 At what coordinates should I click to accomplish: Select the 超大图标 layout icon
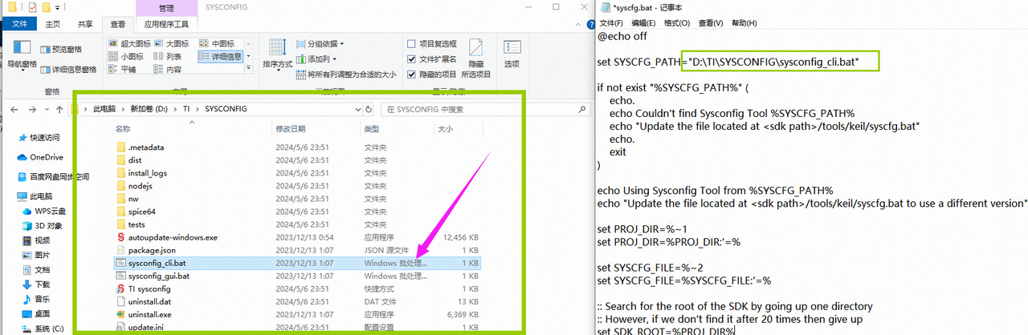112,43
